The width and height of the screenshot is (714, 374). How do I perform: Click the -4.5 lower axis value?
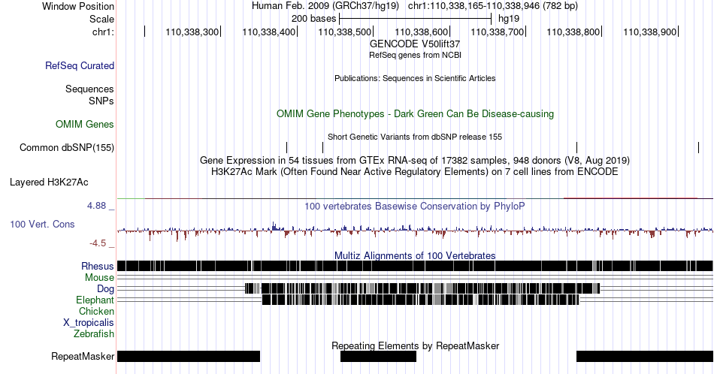coord(98,243)
